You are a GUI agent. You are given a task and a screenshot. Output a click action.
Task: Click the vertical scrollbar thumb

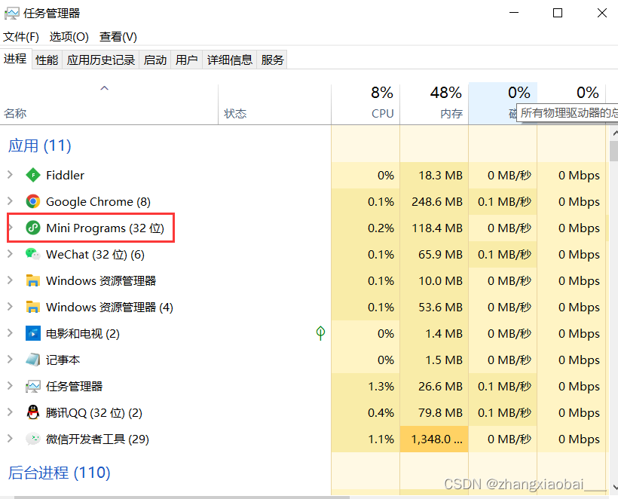point(613,151)
